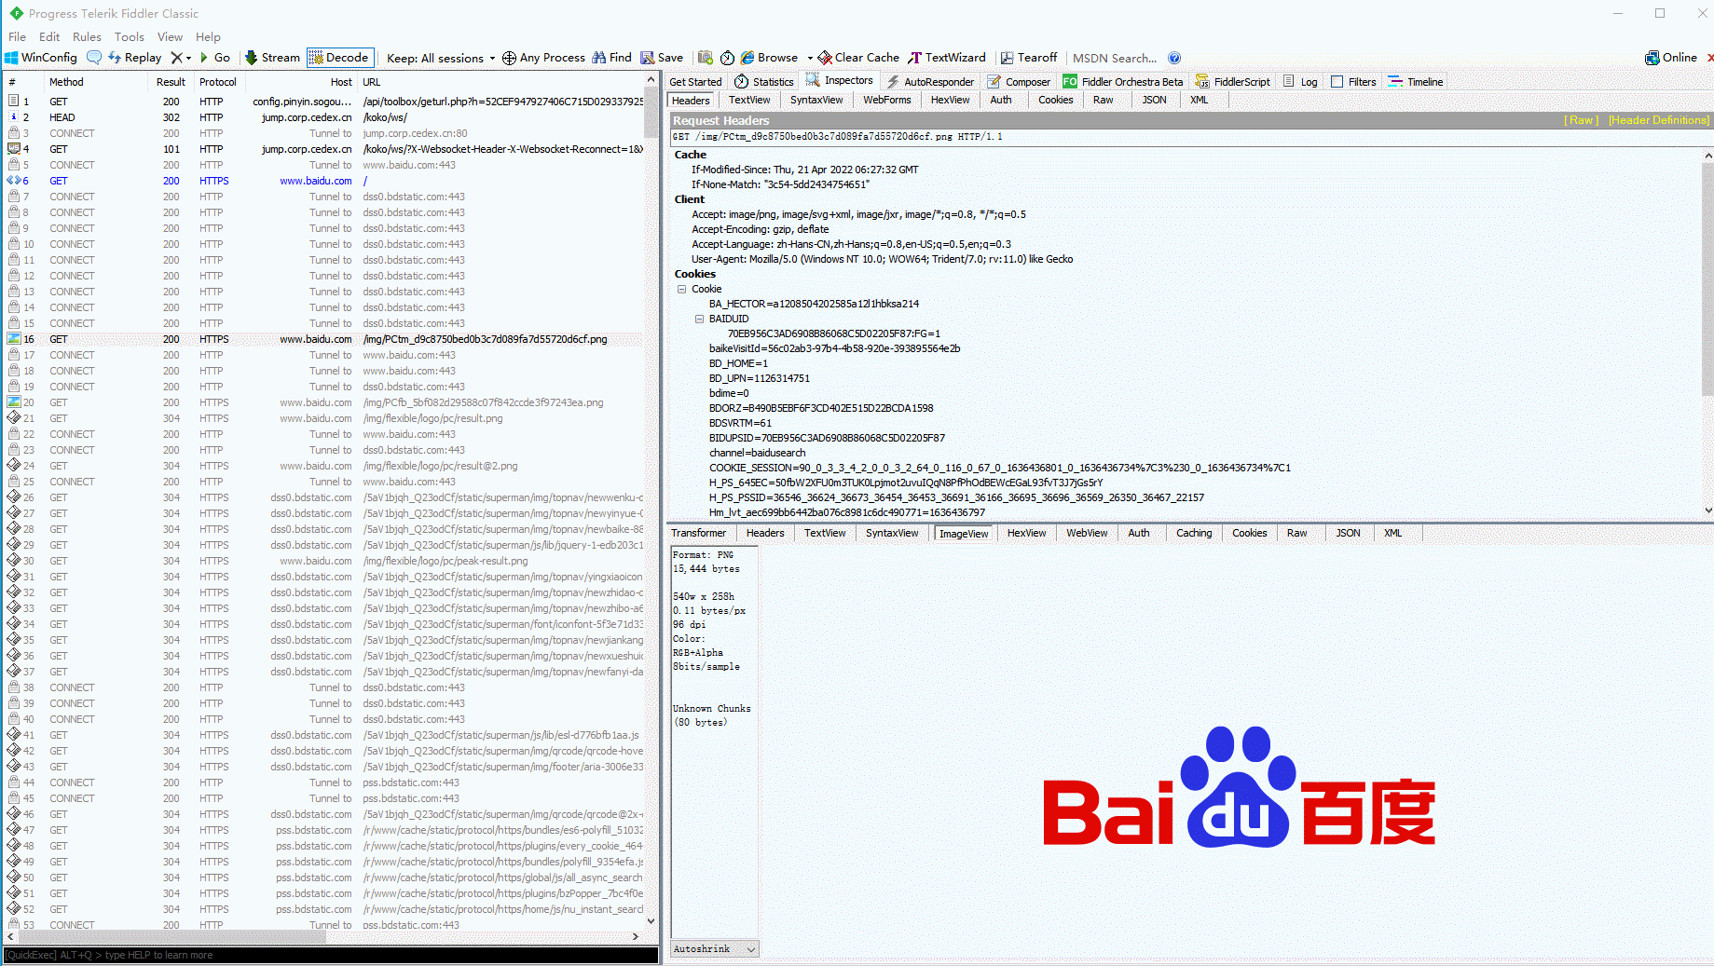Open the AutoResponder tab
The width and height of the screenshot is (1714, 966).
point(930,82)
